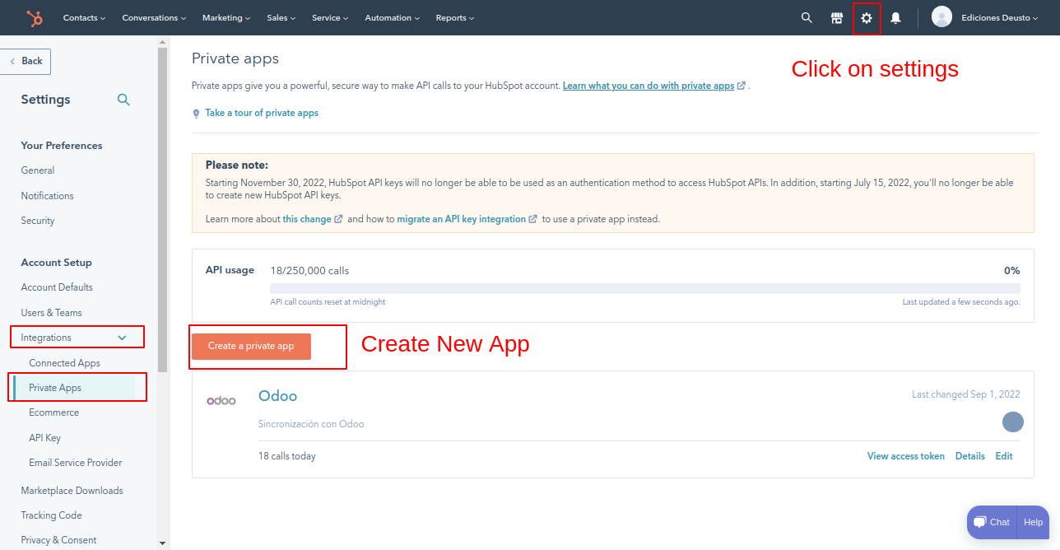Click 'Take a tour of private apps'

(262, 113)
